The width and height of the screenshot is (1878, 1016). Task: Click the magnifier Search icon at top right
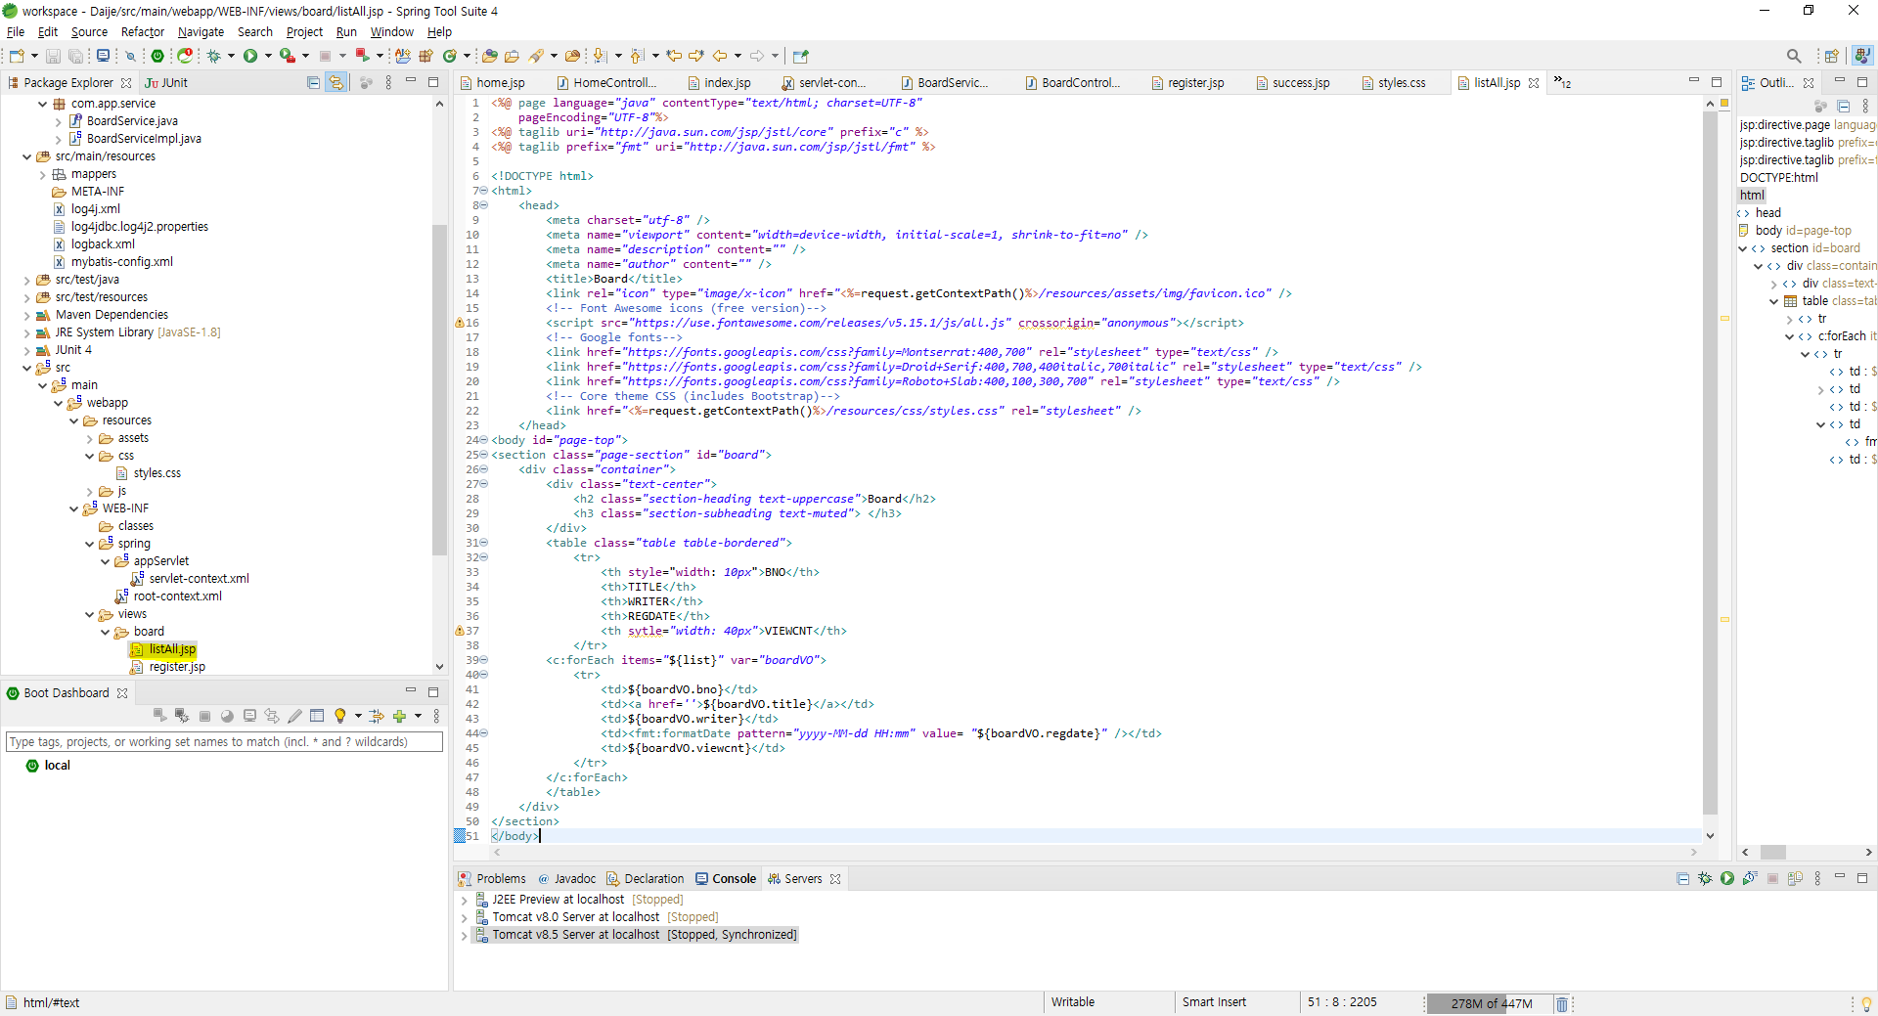1793,56
